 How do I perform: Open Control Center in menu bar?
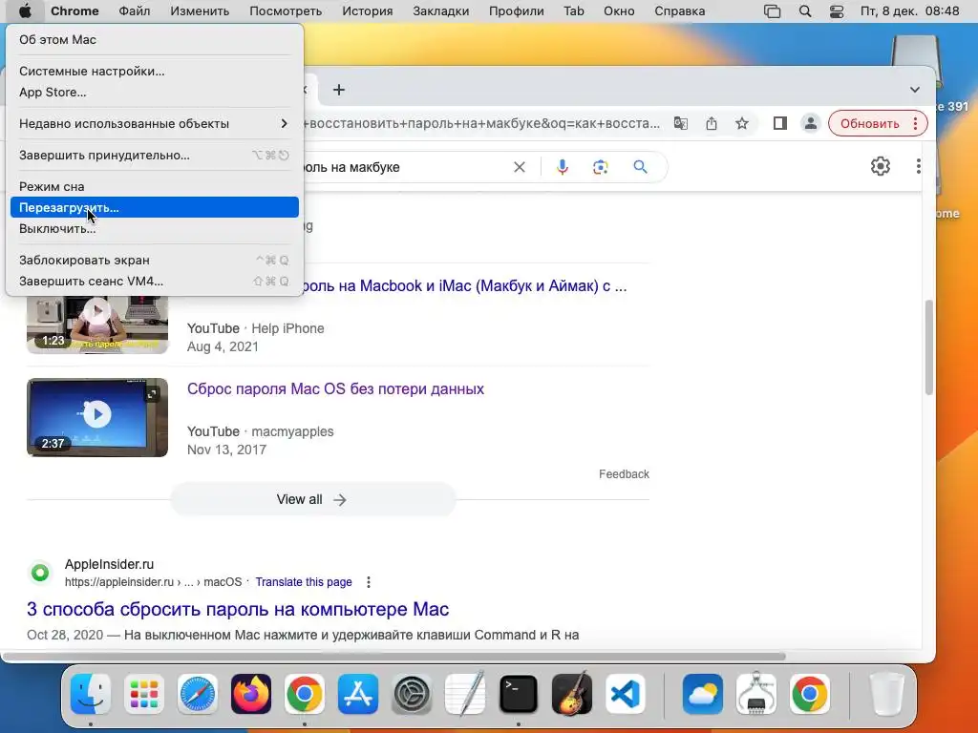[836, 11]
